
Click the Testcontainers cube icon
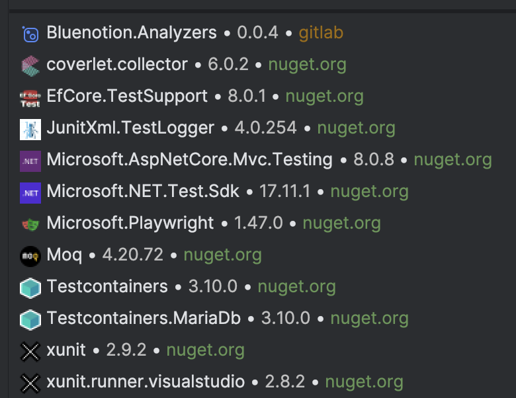click(30, 287)
